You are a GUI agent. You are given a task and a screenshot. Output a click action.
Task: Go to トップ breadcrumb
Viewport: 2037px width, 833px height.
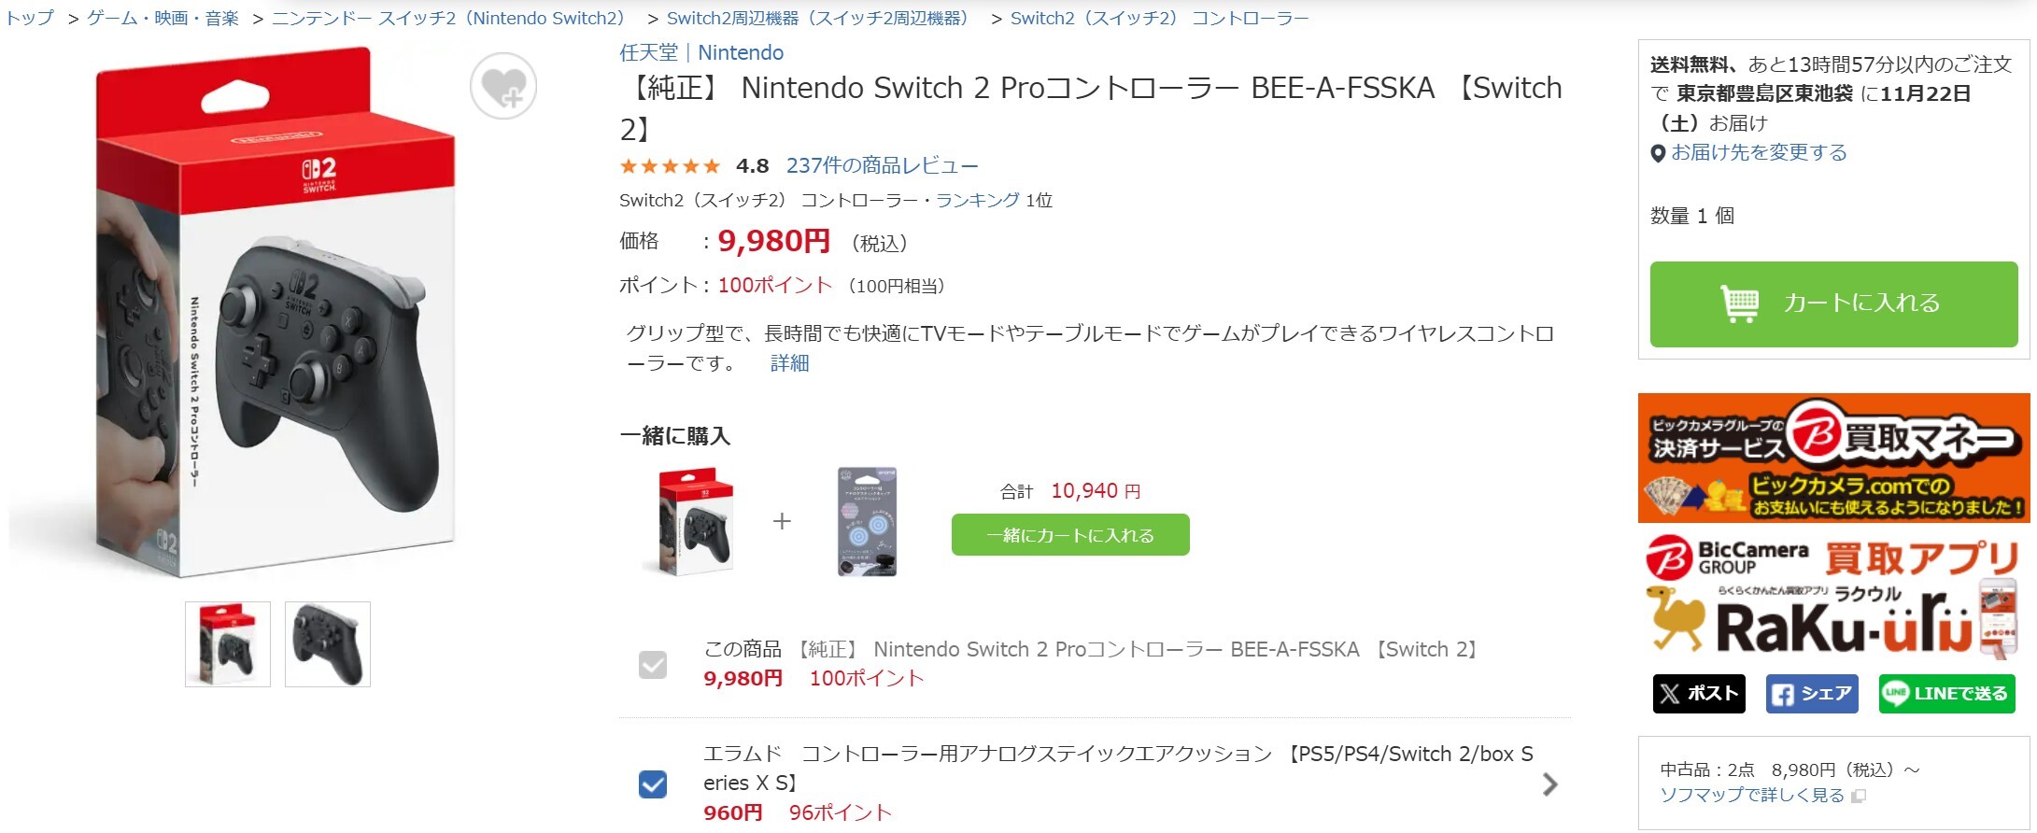(29, 19)
